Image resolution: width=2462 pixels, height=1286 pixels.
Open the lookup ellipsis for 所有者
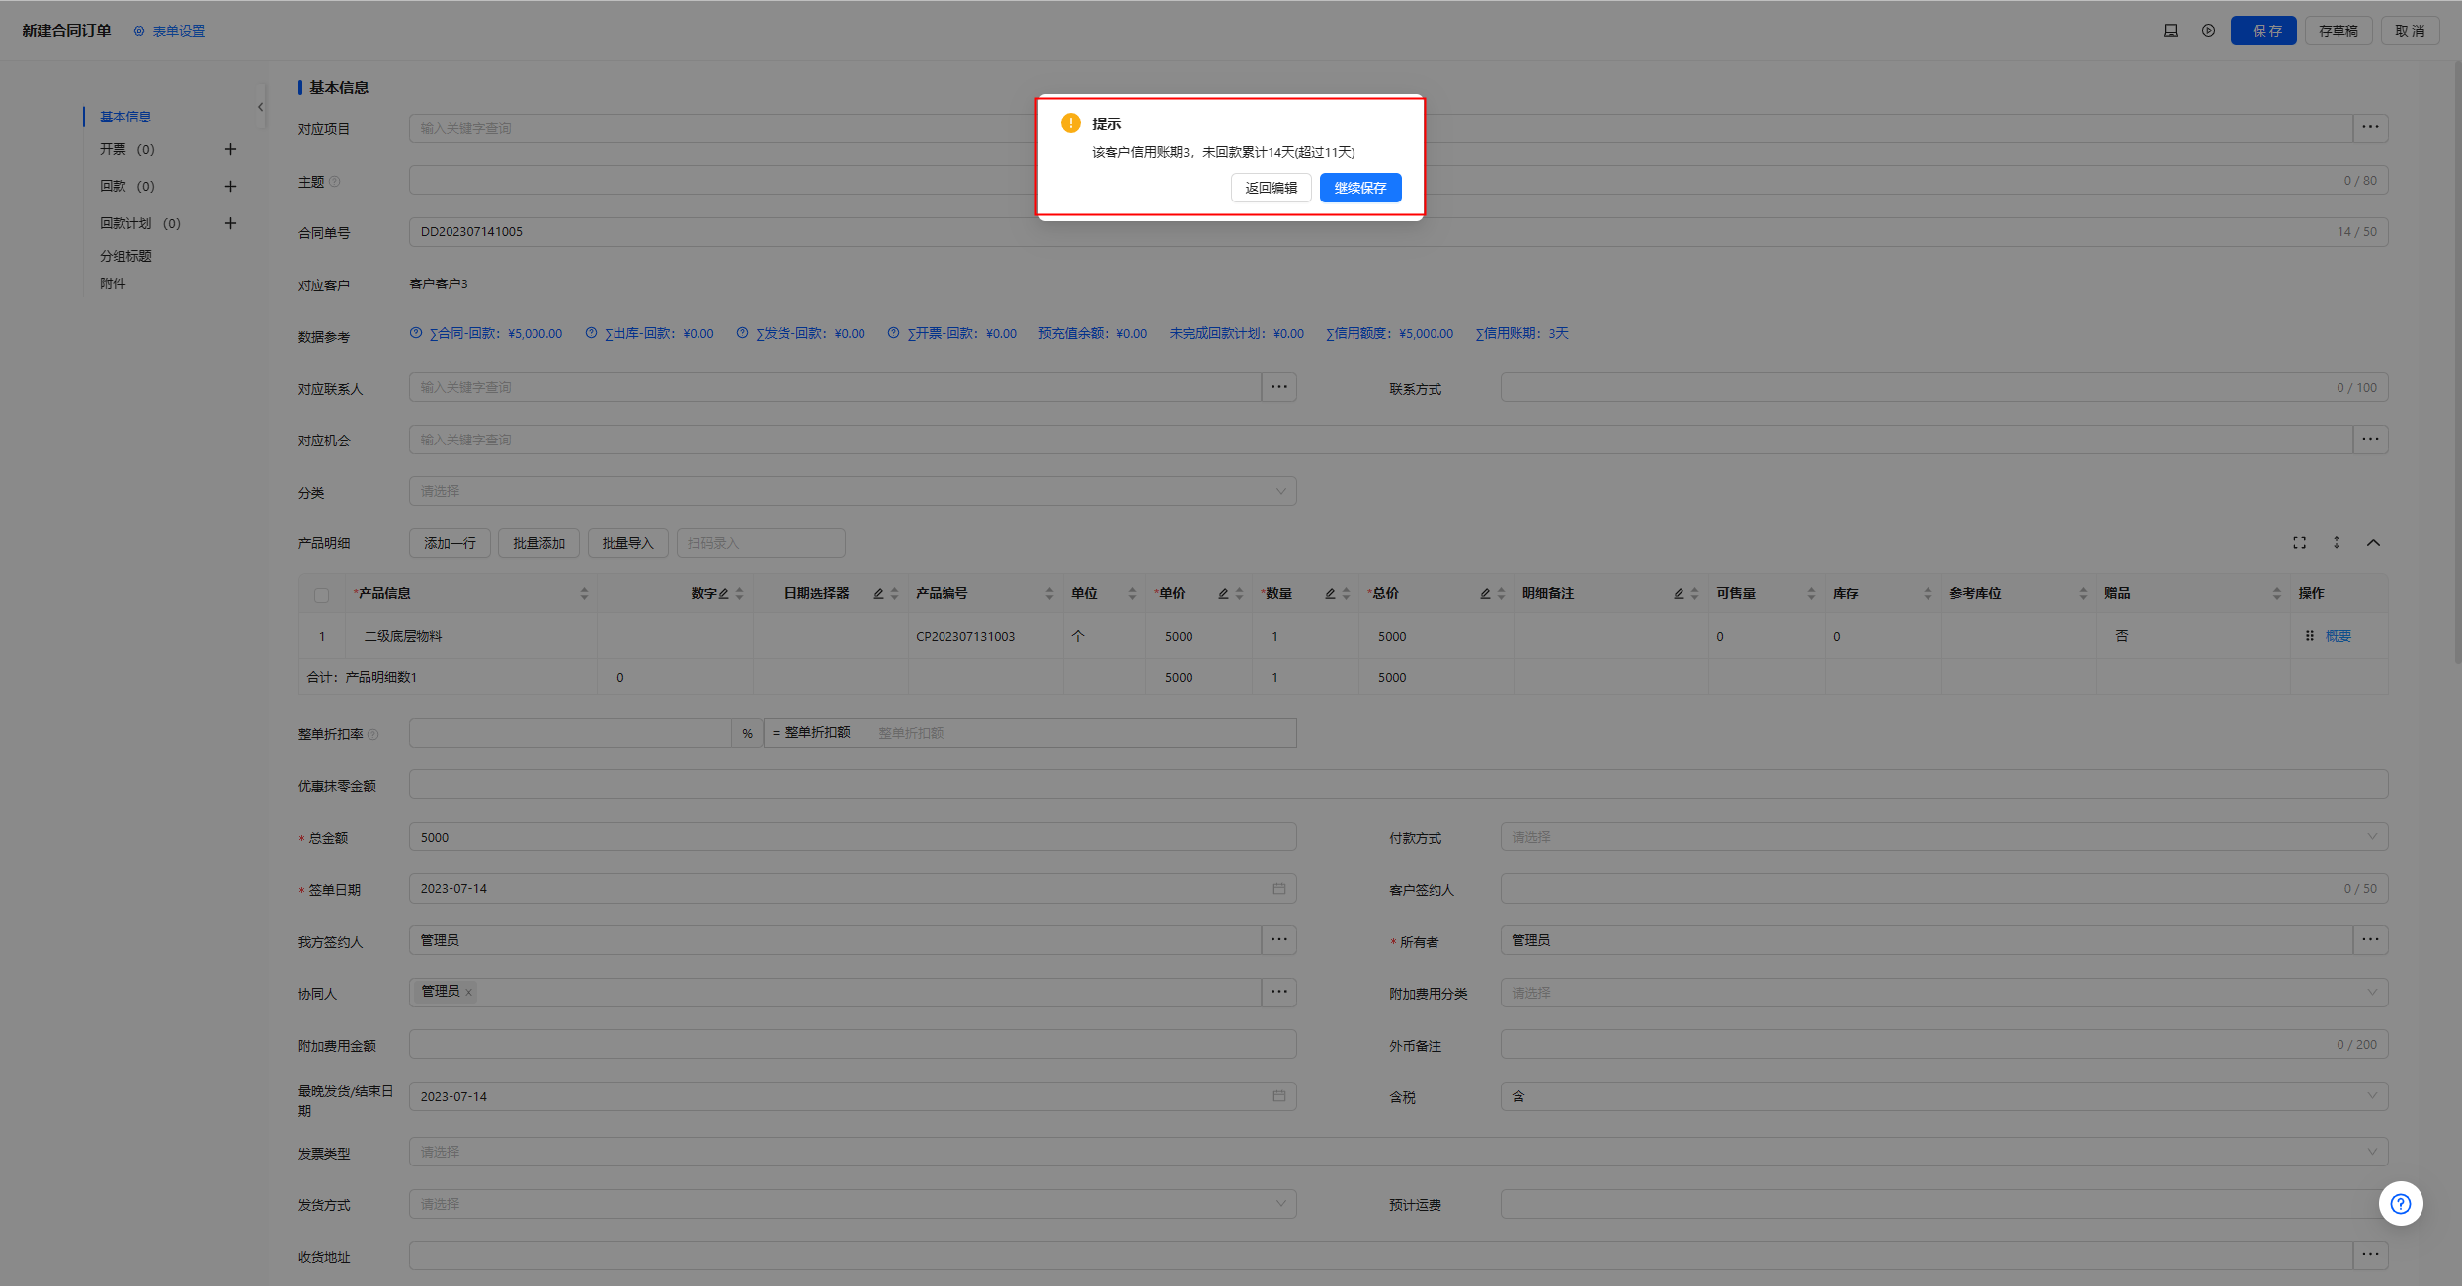pyautogui.click(x=2370, y=940)
